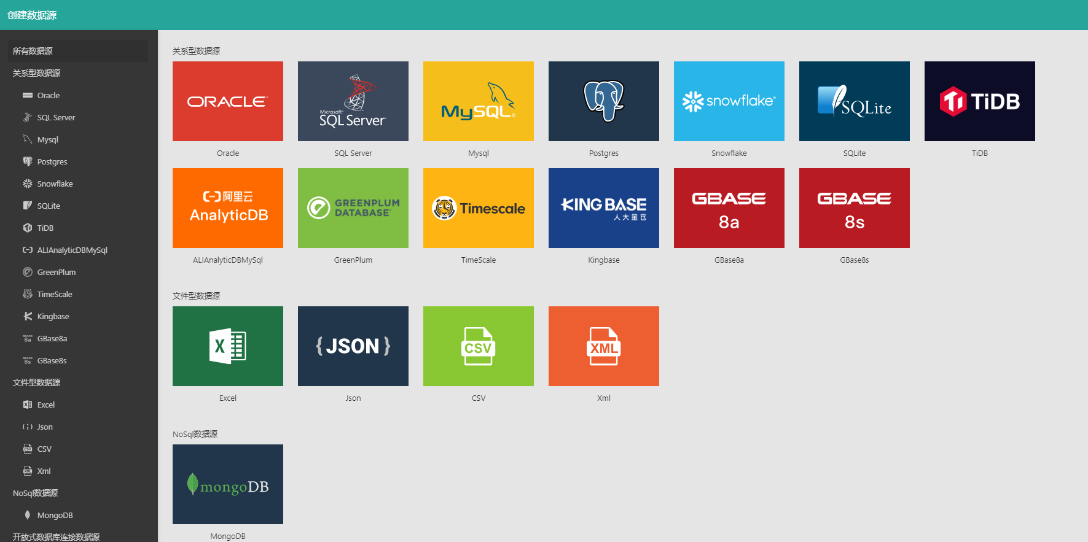1088x542 pixels.
Task: Click the 文件型数据源 heading in main panel
Action: click(196, 296)
